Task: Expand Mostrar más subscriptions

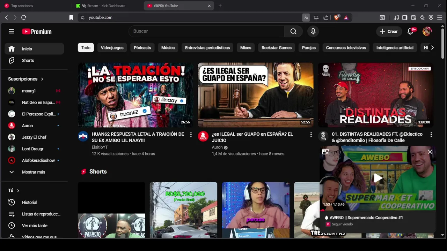Action: pyautogui.click(x=34, y=172)
